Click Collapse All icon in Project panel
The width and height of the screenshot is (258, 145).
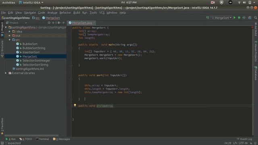(x=53, y=23)
